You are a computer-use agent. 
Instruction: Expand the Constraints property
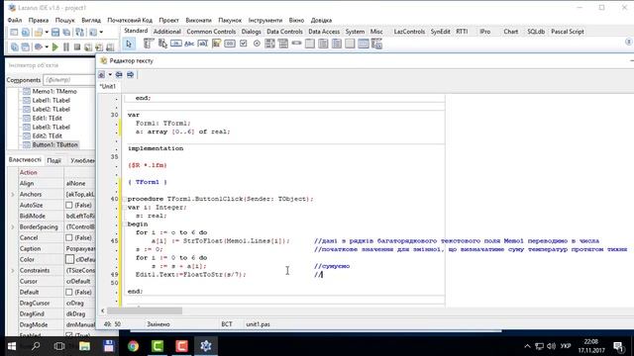[13, 270]
